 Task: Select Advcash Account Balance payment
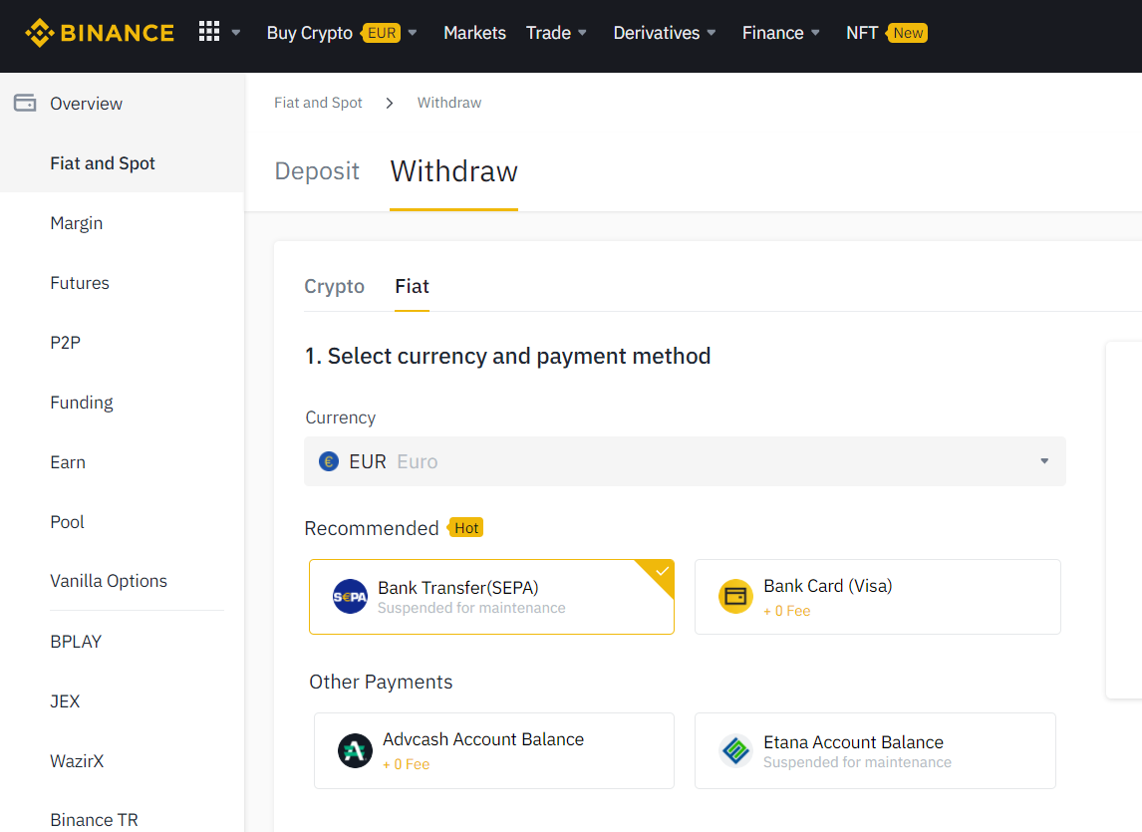[494, 750]
